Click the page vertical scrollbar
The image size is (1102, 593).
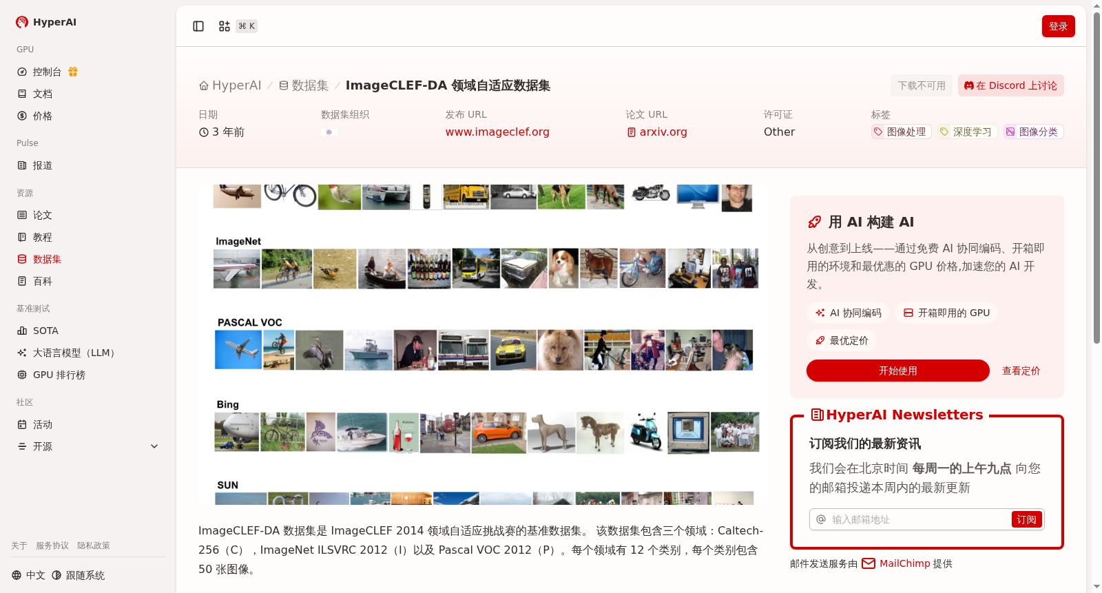[x=1096, y=178]
